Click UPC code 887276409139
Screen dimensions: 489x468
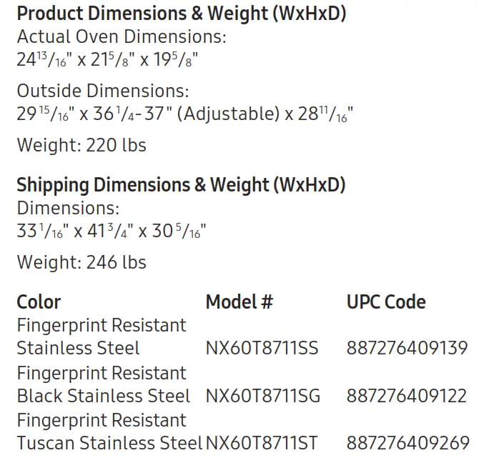tap(407, 348)
